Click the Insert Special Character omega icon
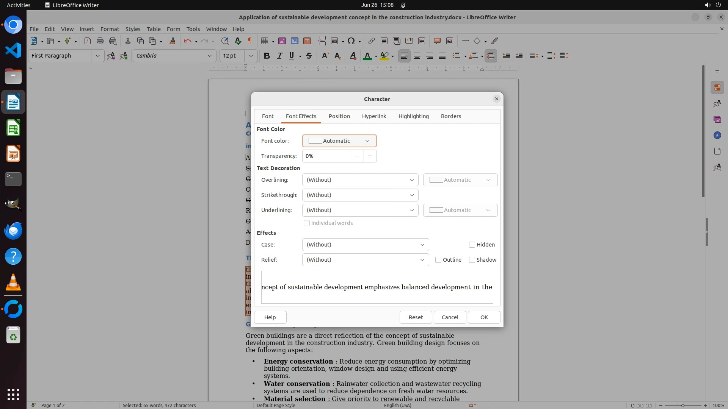Screen dimensions: 728x409 [x=351, y=41]
